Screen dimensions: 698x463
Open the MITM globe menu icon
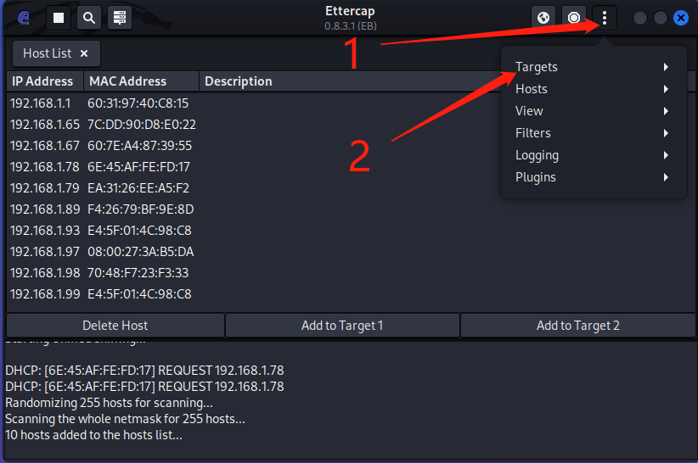[543, 18]
